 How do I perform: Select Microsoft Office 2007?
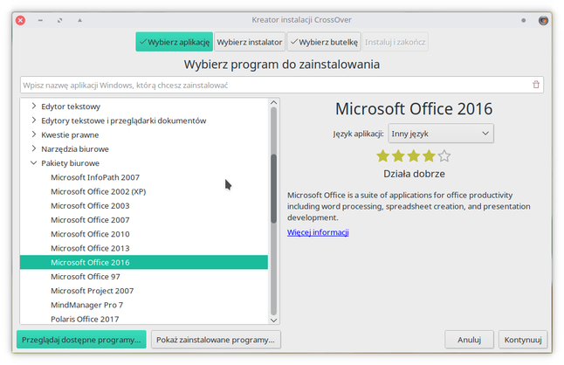144,220
